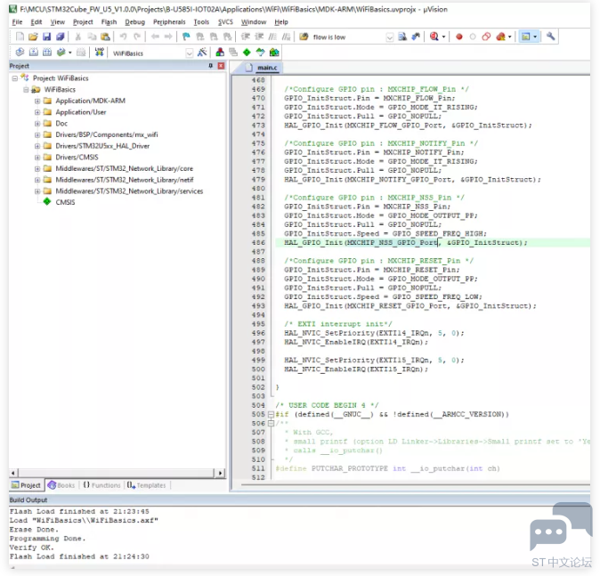Open Configuration wrench icon
Screen dimensions: 600x576
tap(550, 37)
